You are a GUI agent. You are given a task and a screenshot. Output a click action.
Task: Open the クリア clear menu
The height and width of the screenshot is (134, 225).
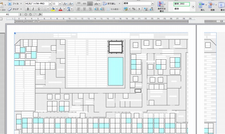click(x=15, y=9)
